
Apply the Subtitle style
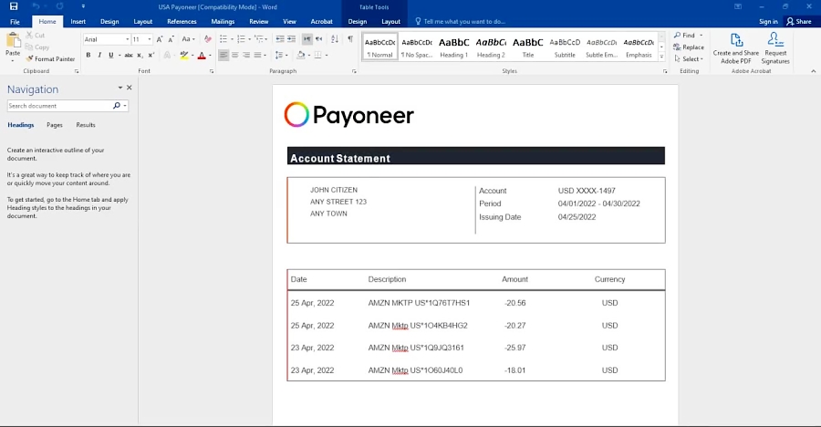565,47
